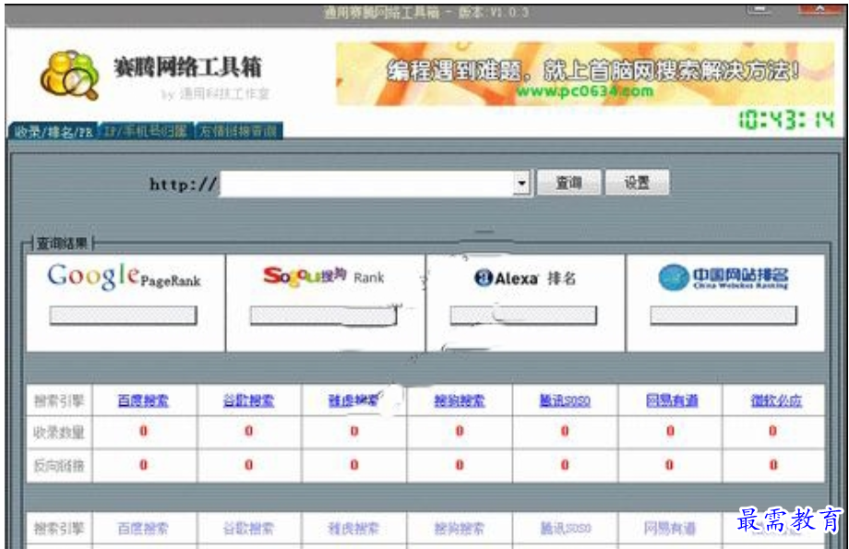Click the Alexa 排名 logo
Viewport: 849px width, 549px height.
point(525,279)
